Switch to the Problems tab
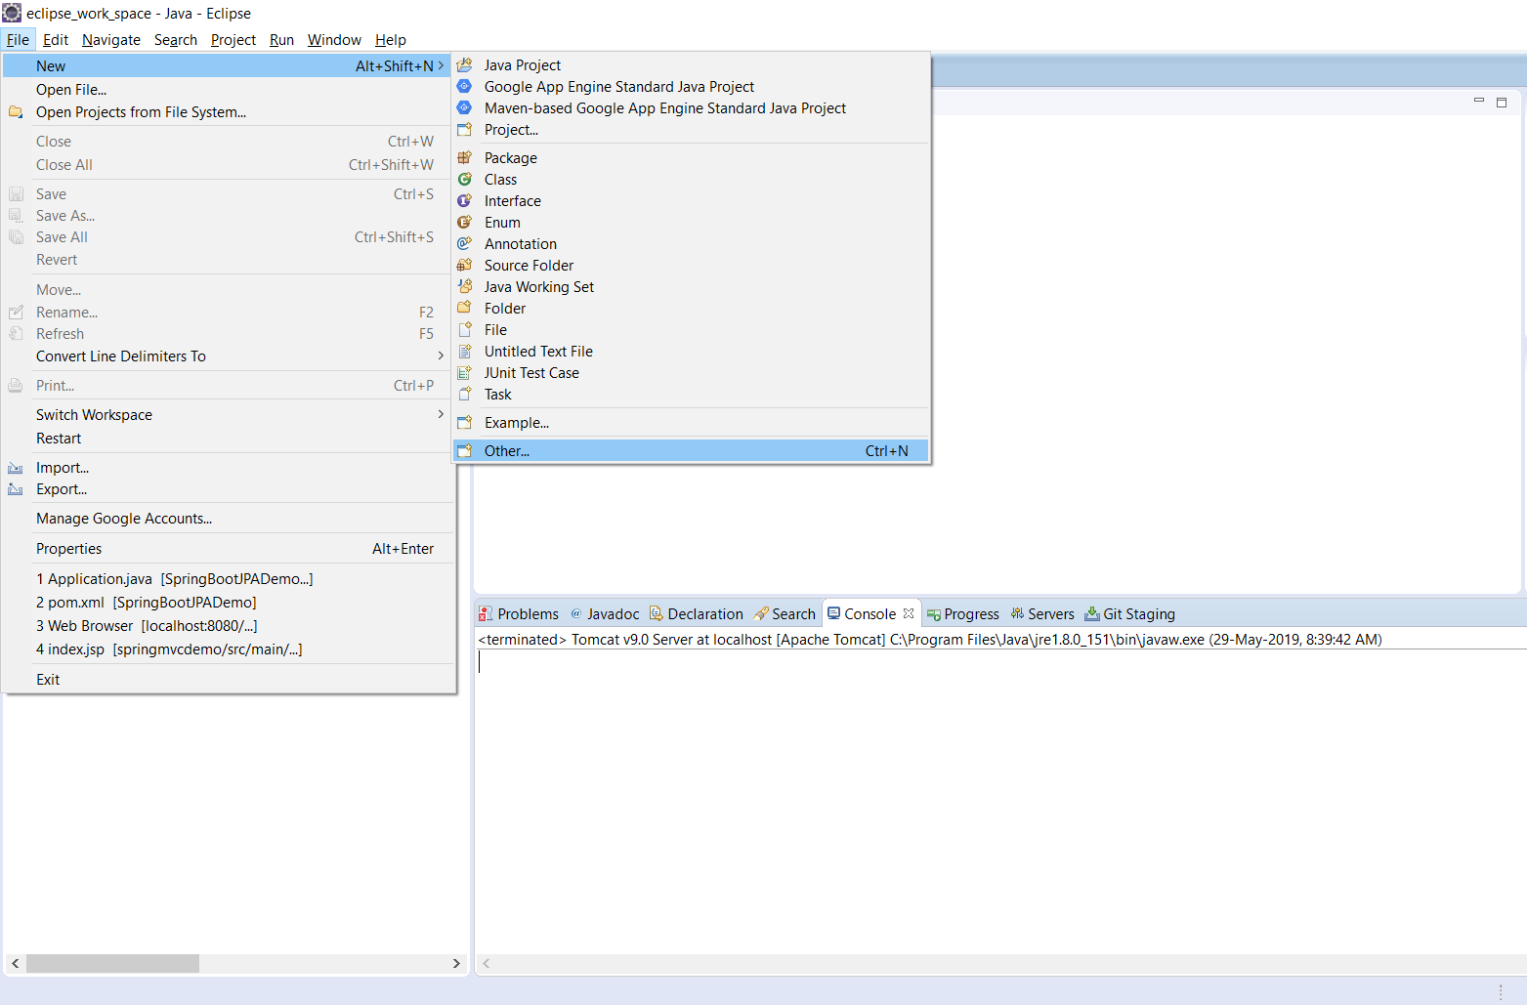This screenshot has height=1005, width=1527. [519, 614]
